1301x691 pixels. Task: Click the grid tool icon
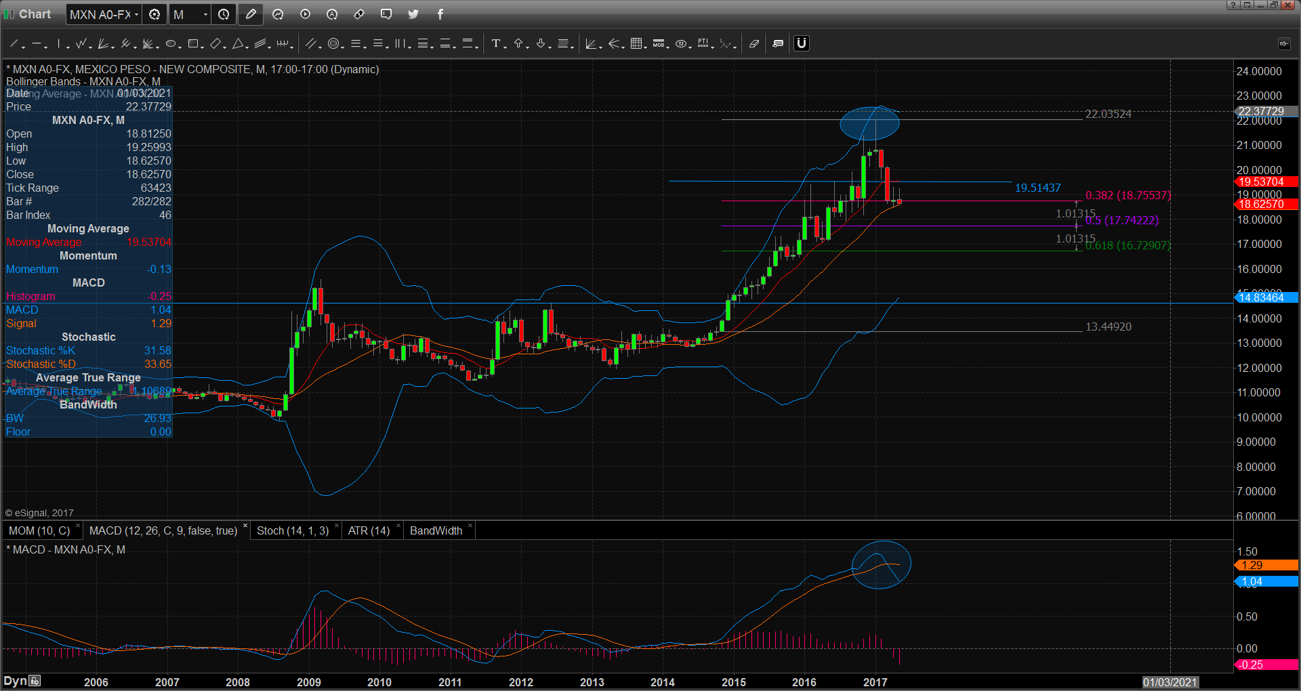pos(636,43)
